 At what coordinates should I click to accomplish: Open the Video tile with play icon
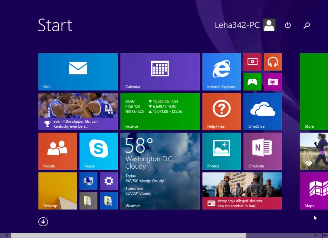coord(252,62)
